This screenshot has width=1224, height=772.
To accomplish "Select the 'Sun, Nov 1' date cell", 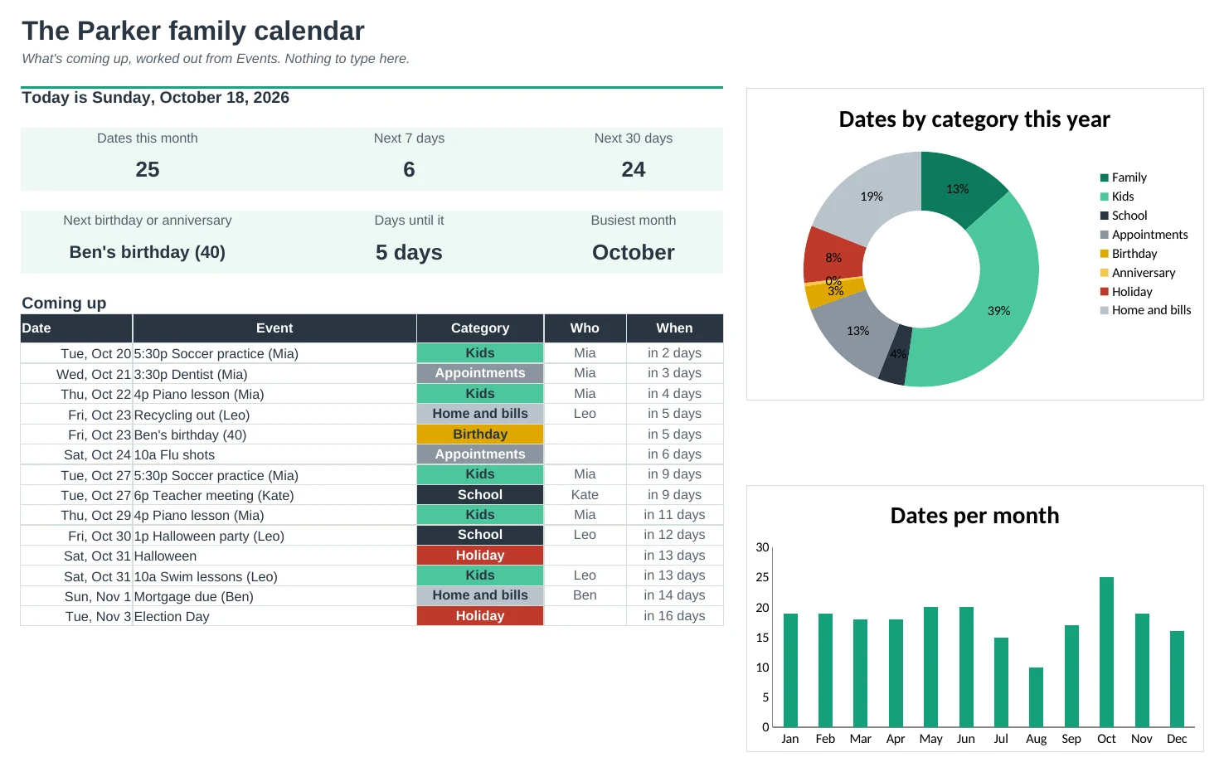I will click(76, 597).
